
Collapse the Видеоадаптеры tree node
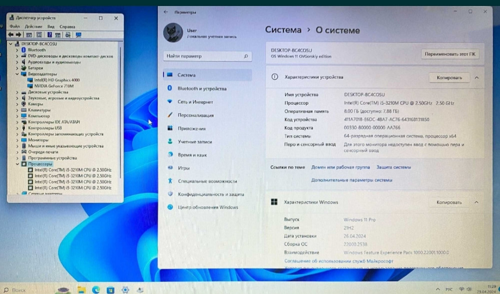[x=17, y=74]
